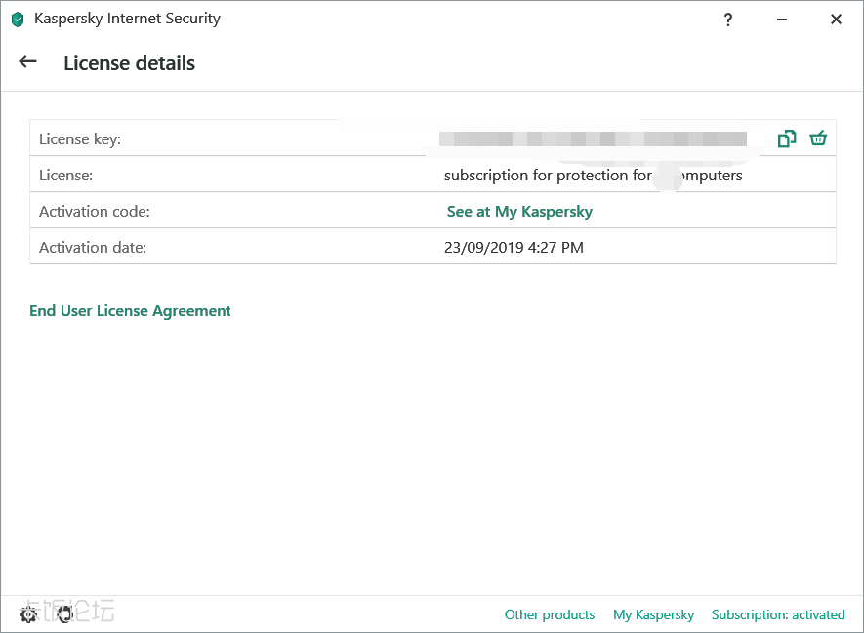This screenshot has width=864, height=633.
Task: Click the Subscription: activated status link
Action: (x=778, y=614)
